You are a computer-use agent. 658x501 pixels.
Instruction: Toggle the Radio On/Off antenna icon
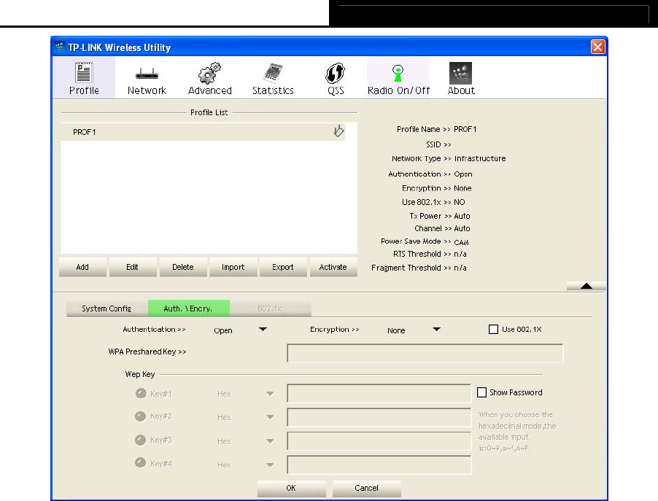tap(398, 73)
